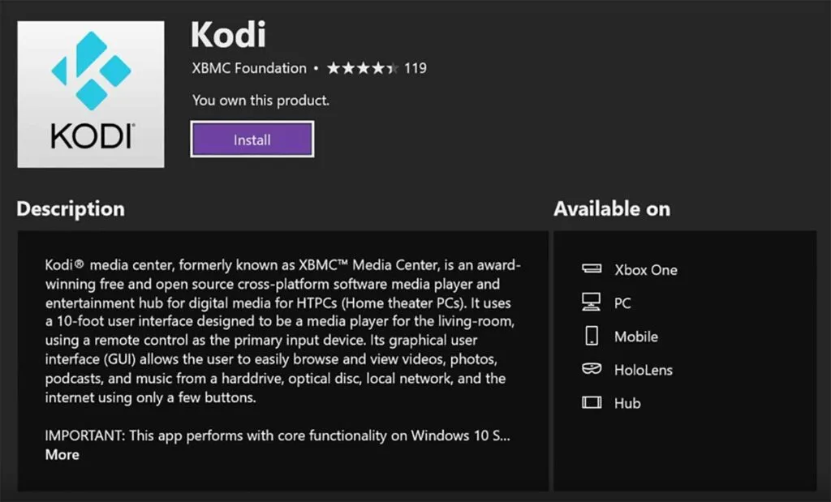Click the Kodi app title
The width and height of the screenshot is (831, 502).
tap(228, 34)
